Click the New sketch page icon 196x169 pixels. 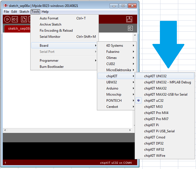[24, 19]
